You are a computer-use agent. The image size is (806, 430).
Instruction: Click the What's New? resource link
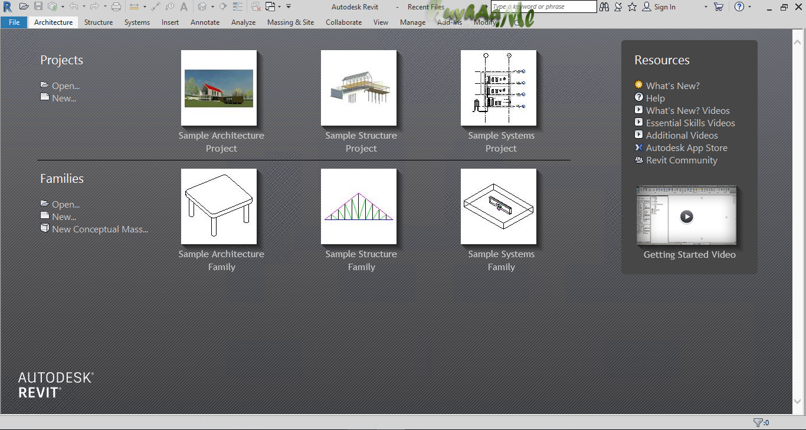(x=673, y=86)
